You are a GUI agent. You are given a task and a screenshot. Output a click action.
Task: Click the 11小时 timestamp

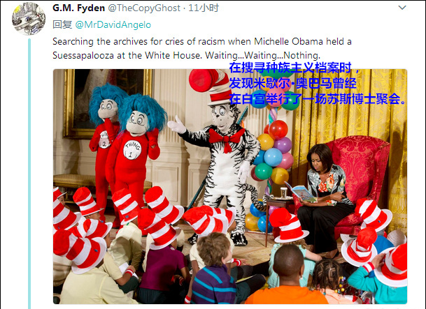tap(204, 8)
